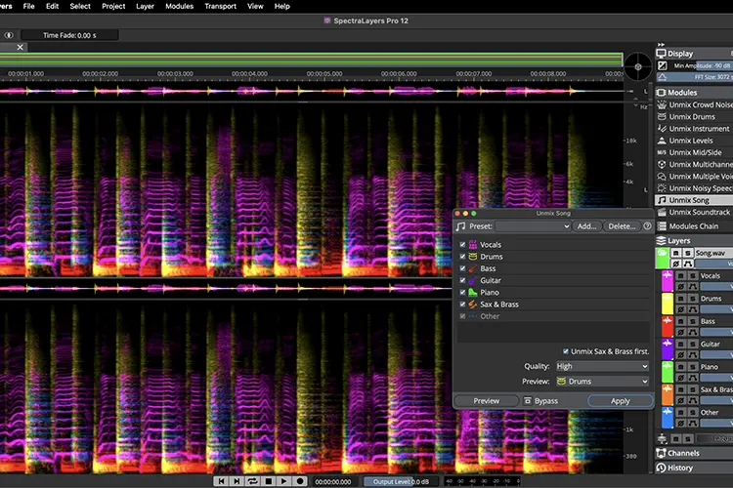Click the preset music note icon
Image resolution: width=733 pixels, height=488 pixels.
pyautogui.click(x=461, y=226)
